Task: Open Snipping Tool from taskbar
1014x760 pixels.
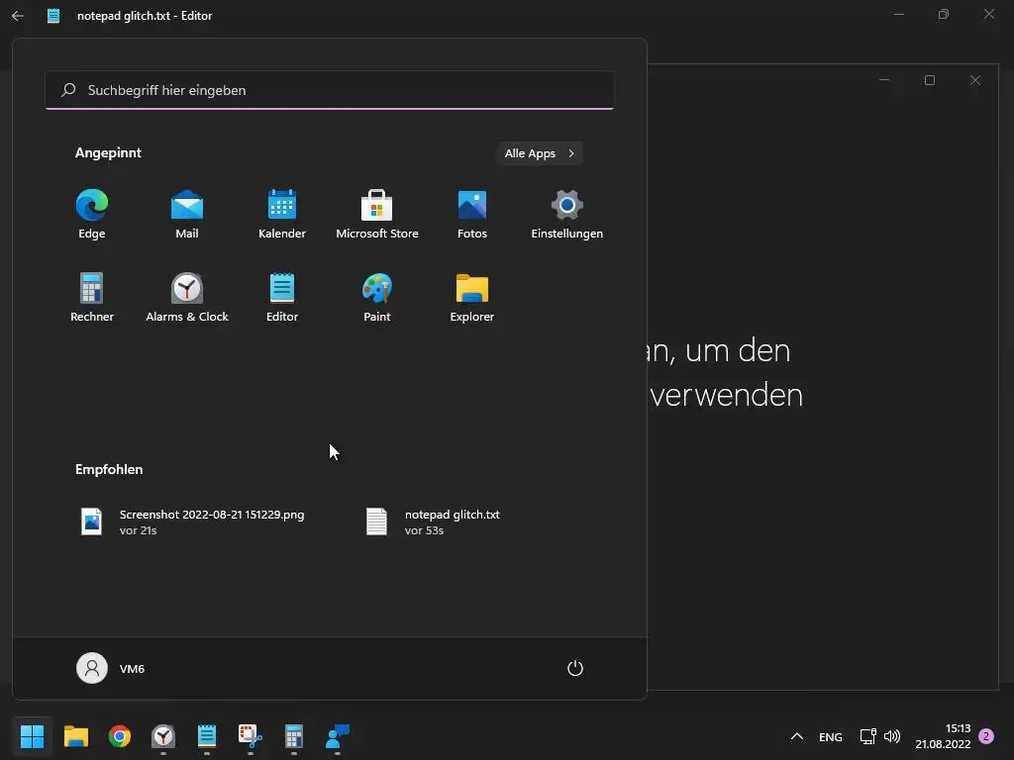Action: pos(251,736)
